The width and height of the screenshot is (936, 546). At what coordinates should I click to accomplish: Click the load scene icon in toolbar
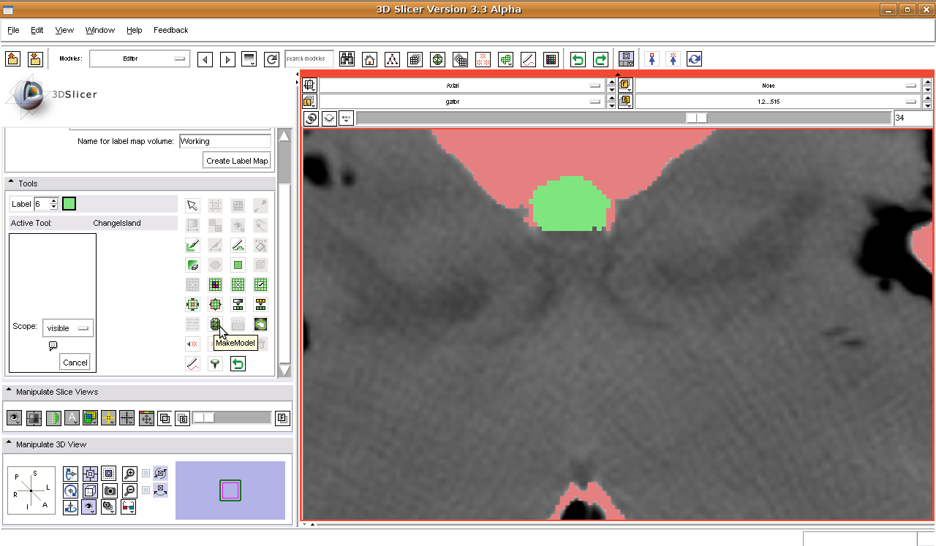tap(12, 59)
